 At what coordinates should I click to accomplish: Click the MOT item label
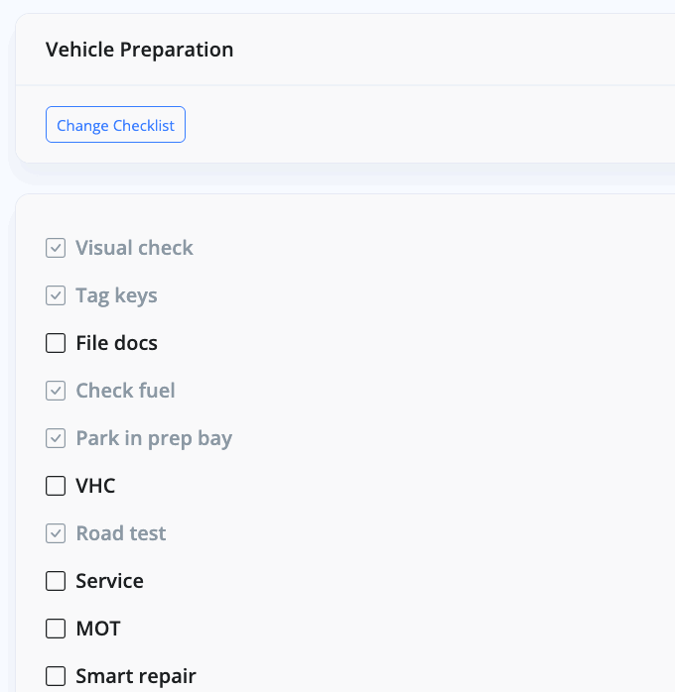pos(98,629)
